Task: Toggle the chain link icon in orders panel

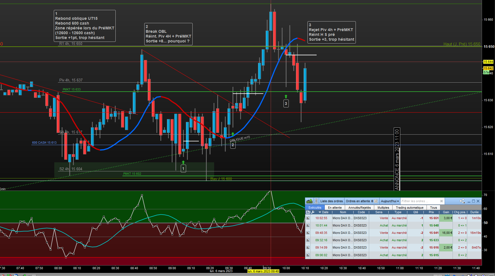Action: 316,201
